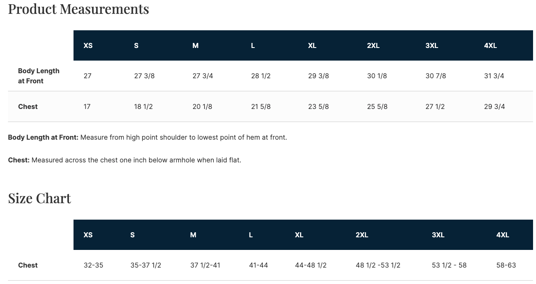Click the Body Length at Front row label

click(x=39, y=76)
